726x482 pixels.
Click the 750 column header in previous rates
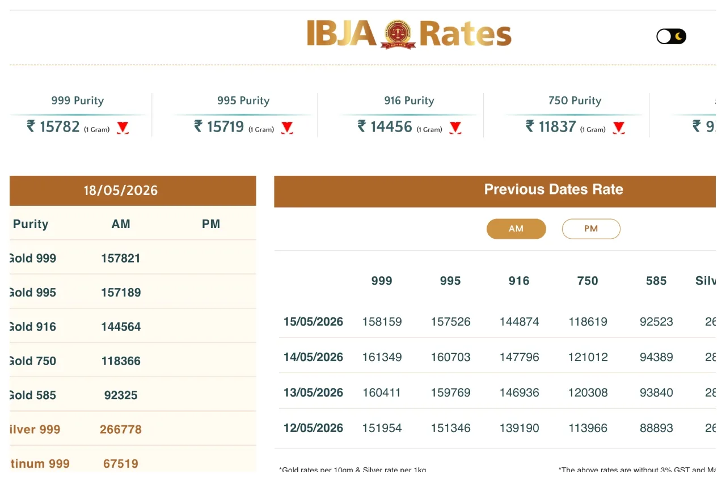point(588,281)
